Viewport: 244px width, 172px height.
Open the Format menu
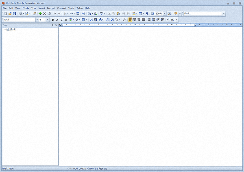tap(51, 8)
